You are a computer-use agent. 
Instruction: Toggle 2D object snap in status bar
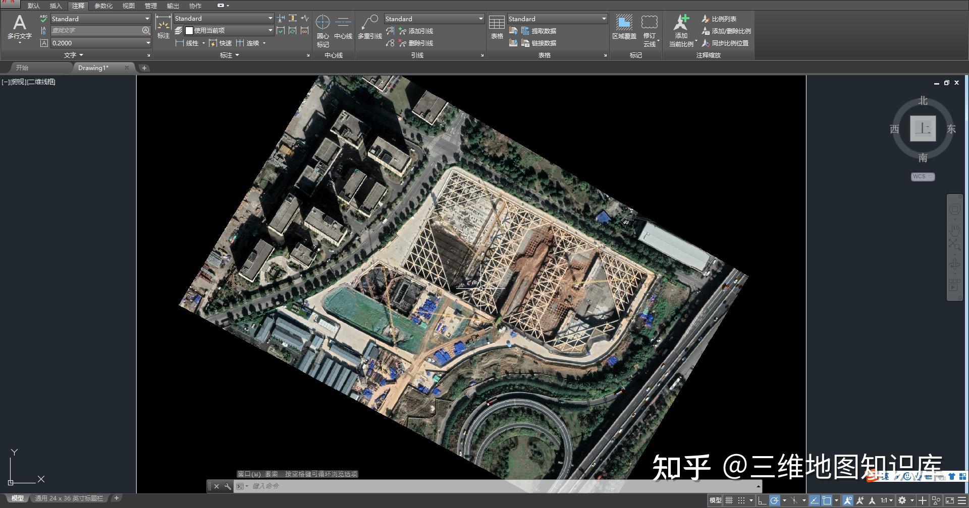827,500
